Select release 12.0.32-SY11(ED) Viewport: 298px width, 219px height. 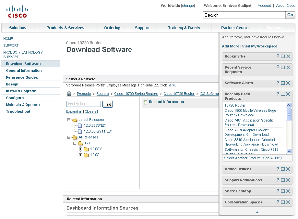(98, 131)
